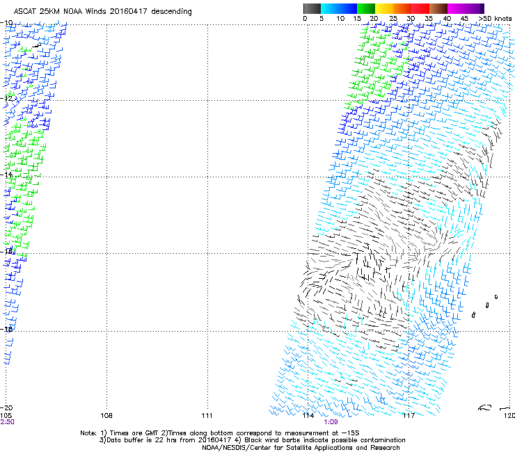Click the brown 35-40 knots legend swatch
This screenshot has width=515, height=452.
tap(438, 8)
